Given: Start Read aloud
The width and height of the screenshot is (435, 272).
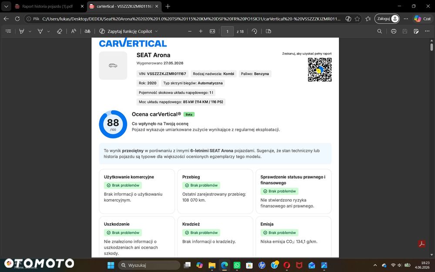Looking at the screenshot, I should [74, 31].
